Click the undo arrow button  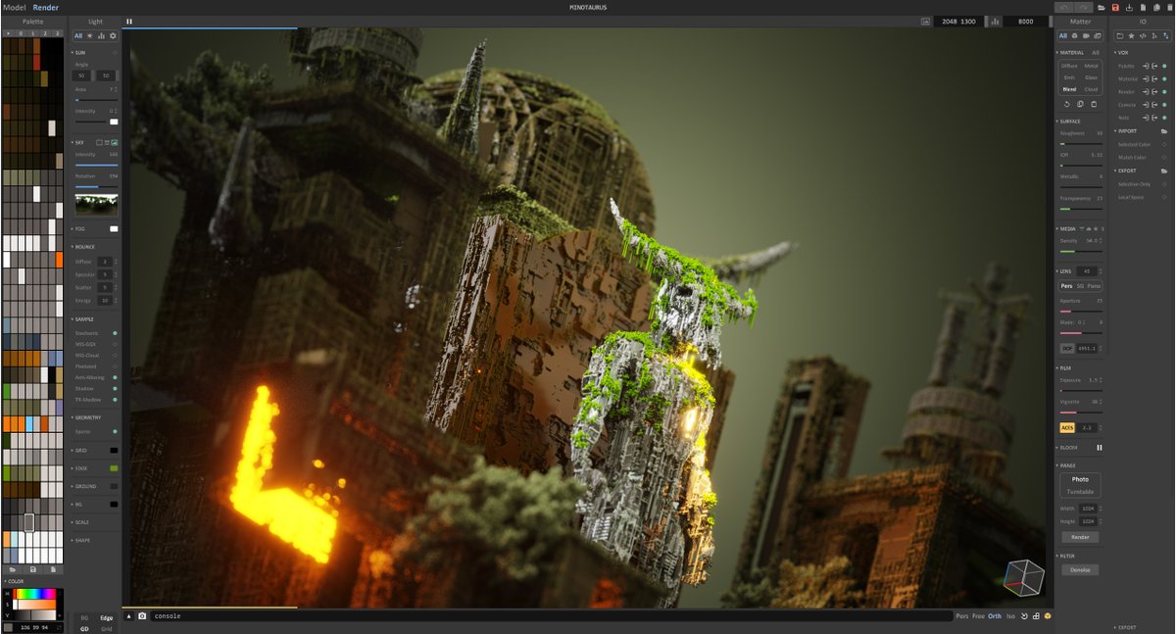[x=1065, y=7]
